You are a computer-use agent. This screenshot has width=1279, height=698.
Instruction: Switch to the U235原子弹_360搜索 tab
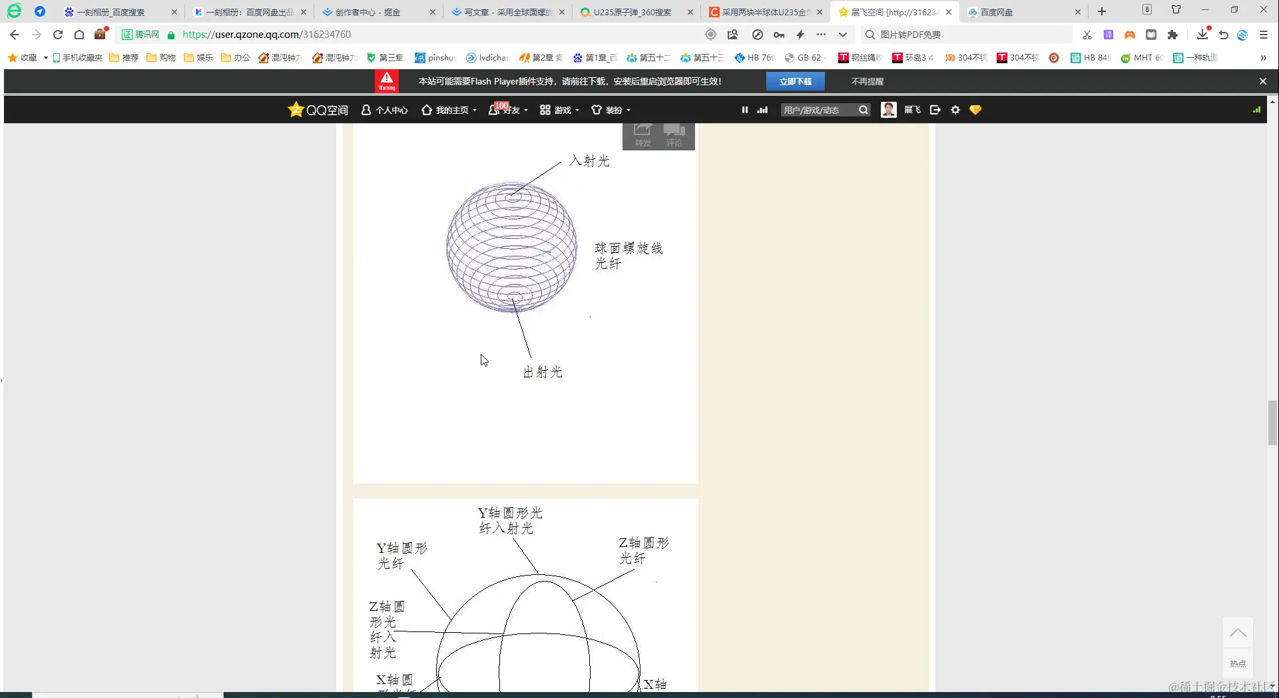coord(633,11)
